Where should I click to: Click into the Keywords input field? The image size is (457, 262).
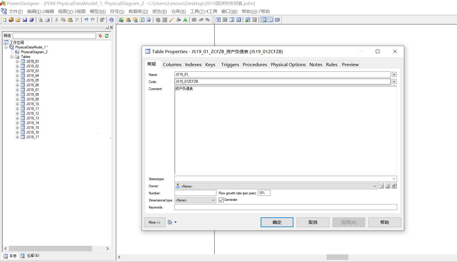pos(285,207)
